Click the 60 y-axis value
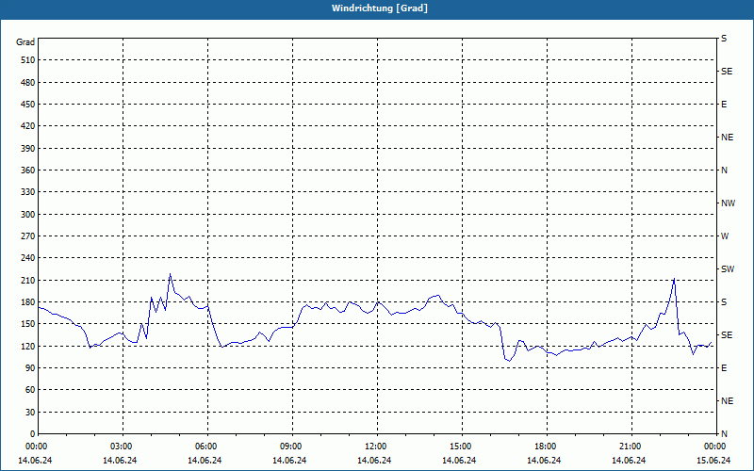The height and width of the screenshot is (471, 754). [30, 390]
